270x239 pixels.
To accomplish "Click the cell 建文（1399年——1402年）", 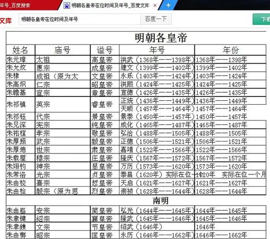I will 157,68.
